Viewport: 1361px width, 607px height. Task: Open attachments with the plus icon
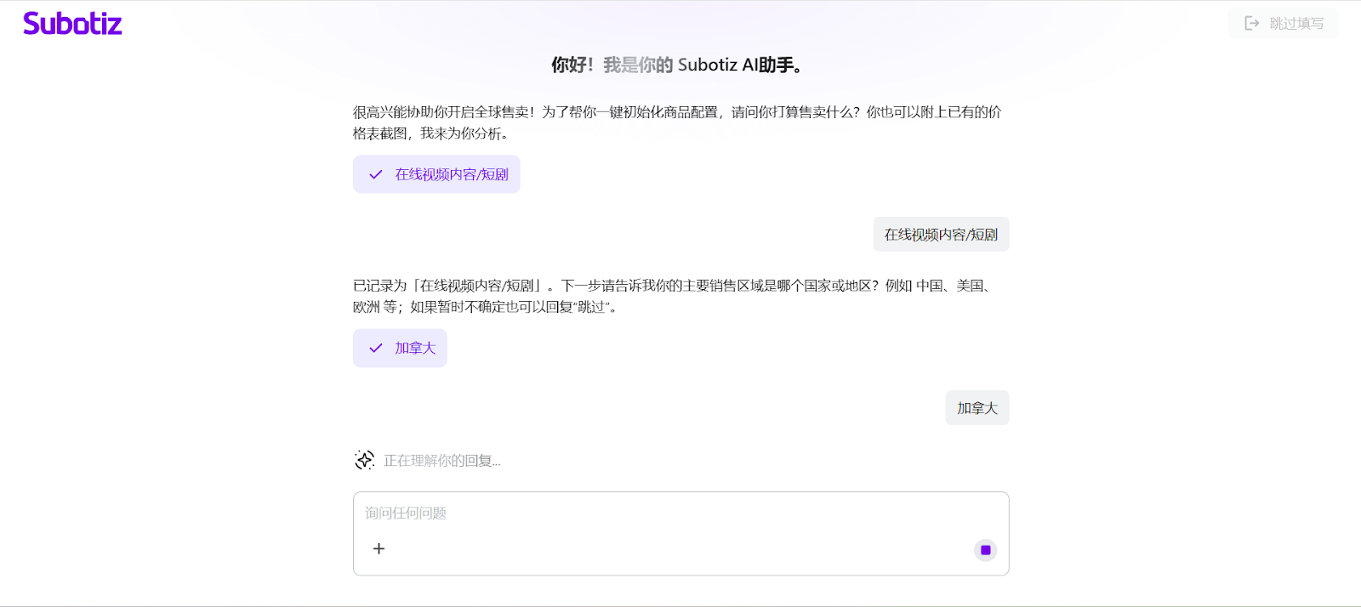pyautogui.click(x=379, y=549)
